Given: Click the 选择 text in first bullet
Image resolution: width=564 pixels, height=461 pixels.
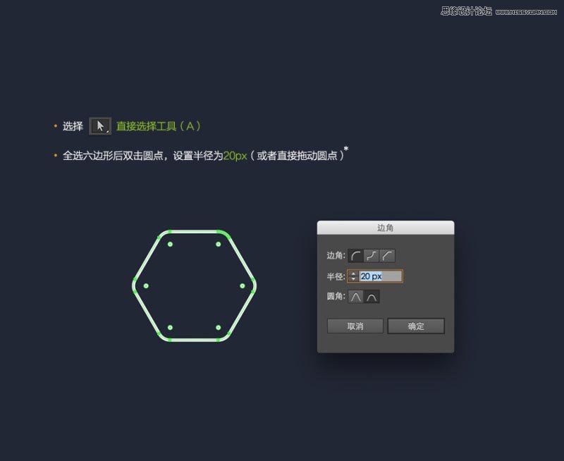Looking at the screenshot, I should pos(73,126).
